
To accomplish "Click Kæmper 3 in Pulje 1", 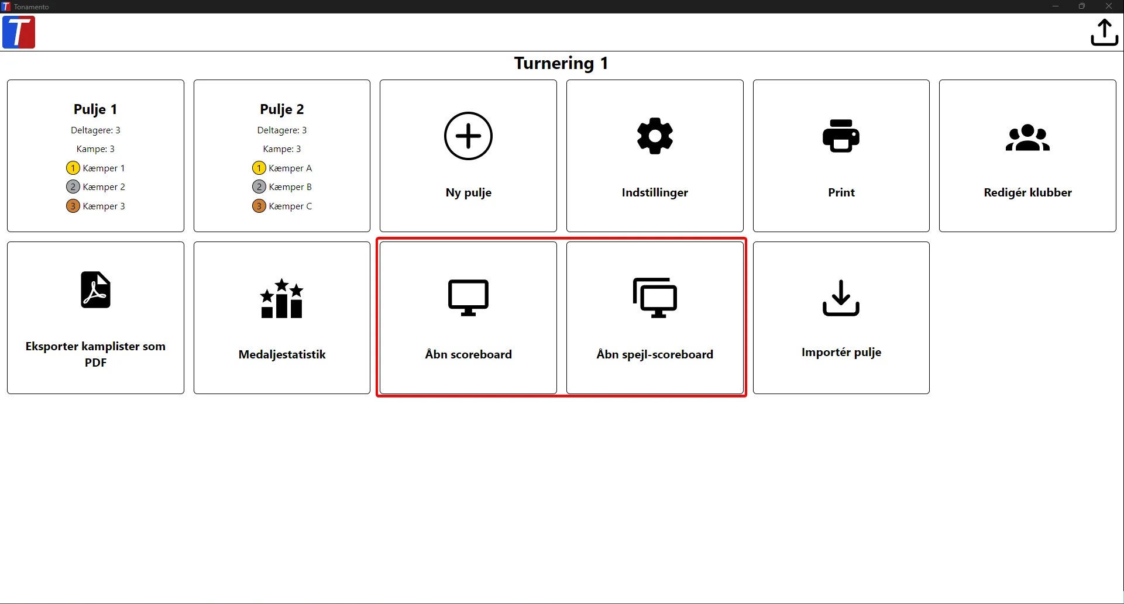I will [104, 206].
